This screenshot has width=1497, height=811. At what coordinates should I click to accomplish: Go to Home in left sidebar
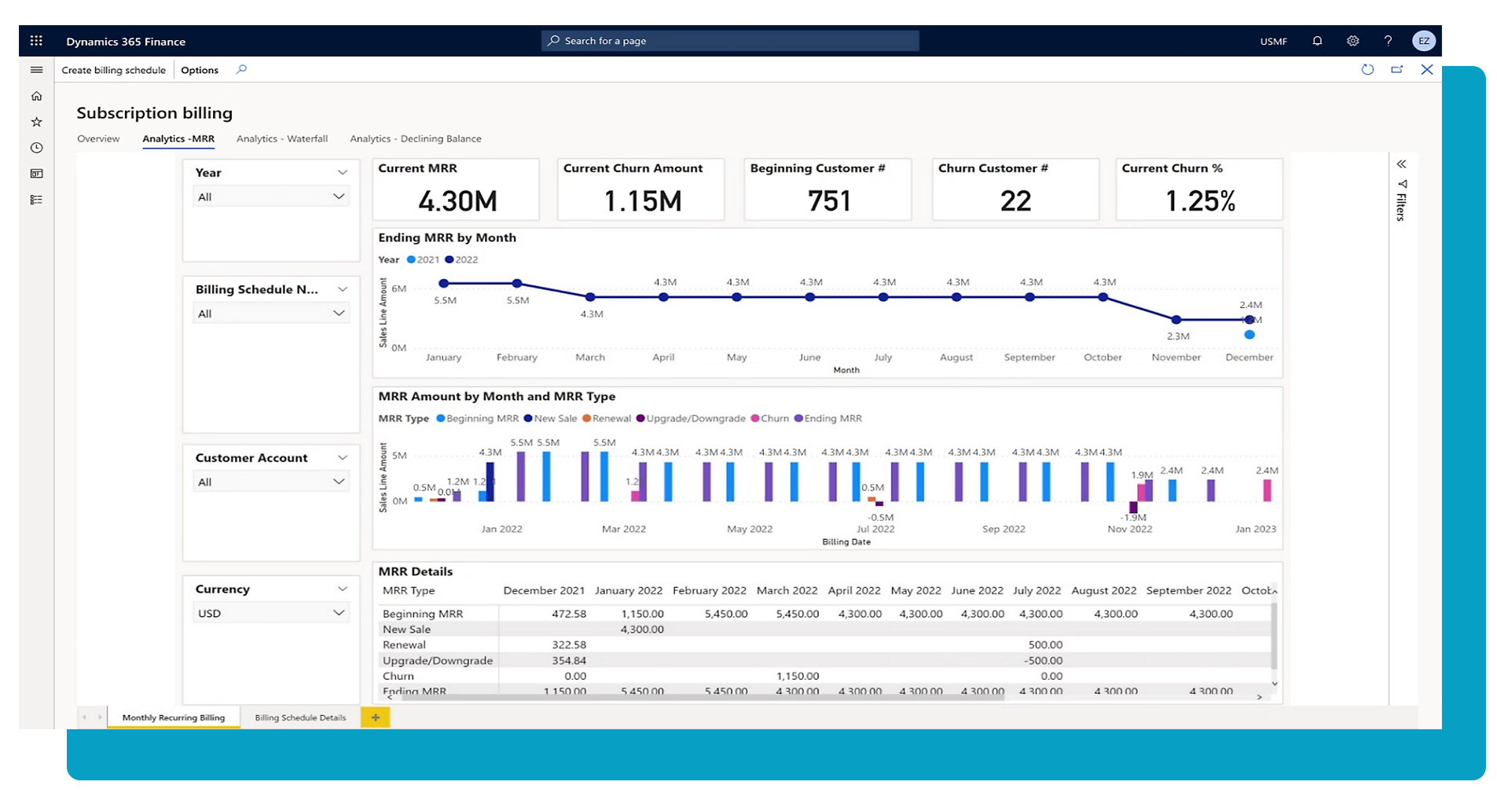click(36, 96)
